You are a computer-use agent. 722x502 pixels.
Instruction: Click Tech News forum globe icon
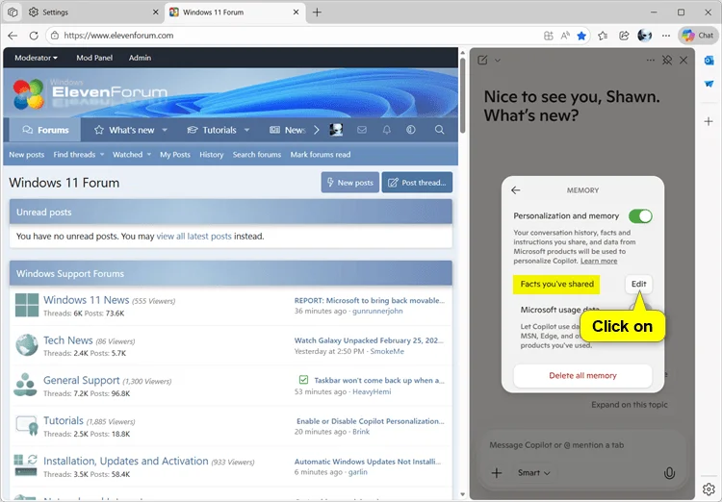(26, 345)
